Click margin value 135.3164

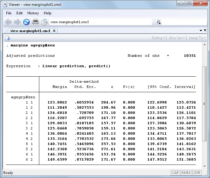click(57, 139)
